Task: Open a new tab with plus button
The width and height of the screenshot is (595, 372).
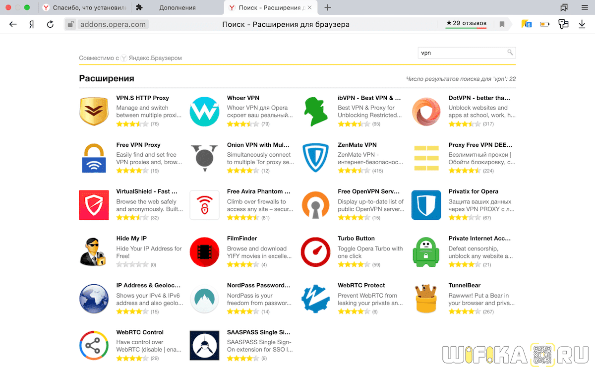Action: tap(328, 7)
